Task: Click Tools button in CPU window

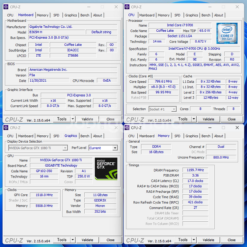Action: point(183,119)
